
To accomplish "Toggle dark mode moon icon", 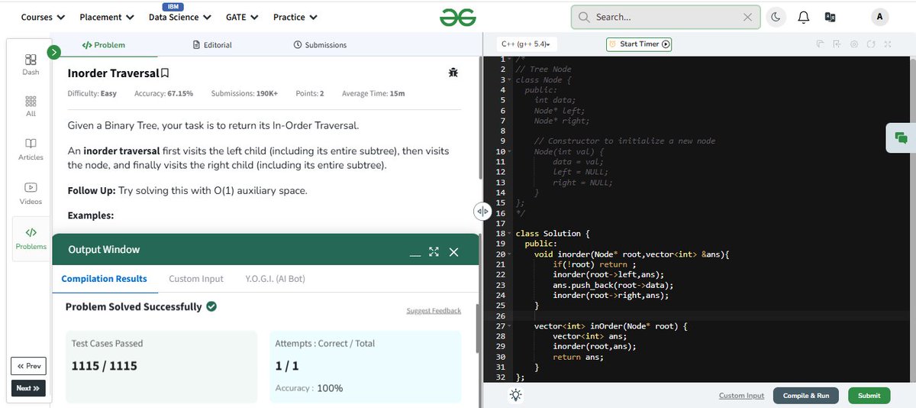I will [x=776, y=17].
